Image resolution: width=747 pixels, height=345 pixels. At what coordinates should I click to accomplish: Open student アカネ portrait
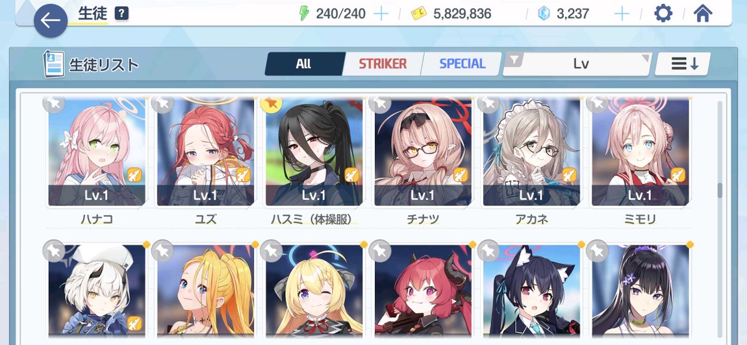point(531,152)
